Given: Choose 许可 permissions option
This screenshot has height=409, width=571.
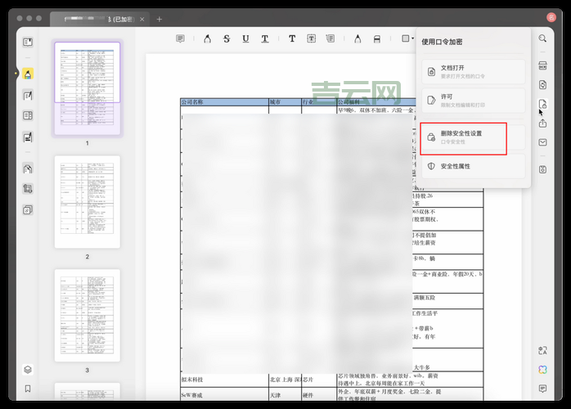Looking at the screenshot, I should [x=473, y=101].
